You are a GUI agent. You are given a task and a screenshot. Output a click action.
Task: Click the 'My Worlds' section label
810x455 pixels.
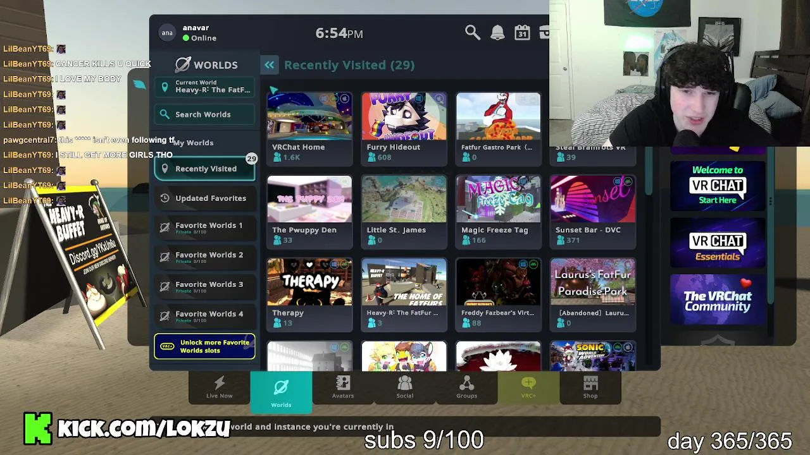coord(194,143)
